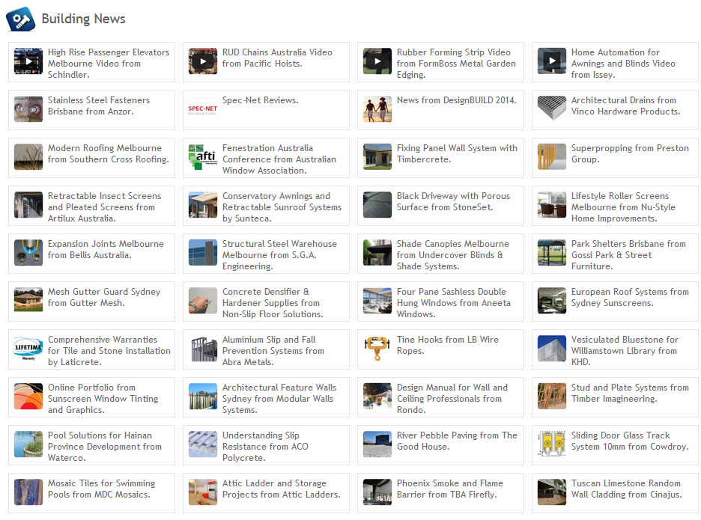Open Comprehensive Warranties for Tile and Stone link

(x=109, y=351)
